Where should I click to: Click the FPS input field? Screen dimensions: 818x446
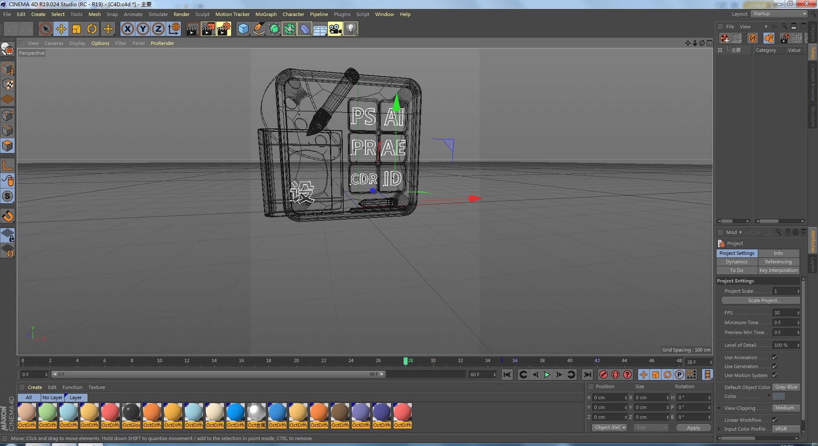[786, 313]
